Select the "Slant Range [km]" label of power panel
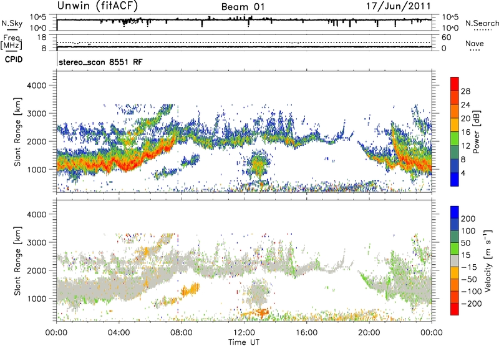 coord(18,132)
